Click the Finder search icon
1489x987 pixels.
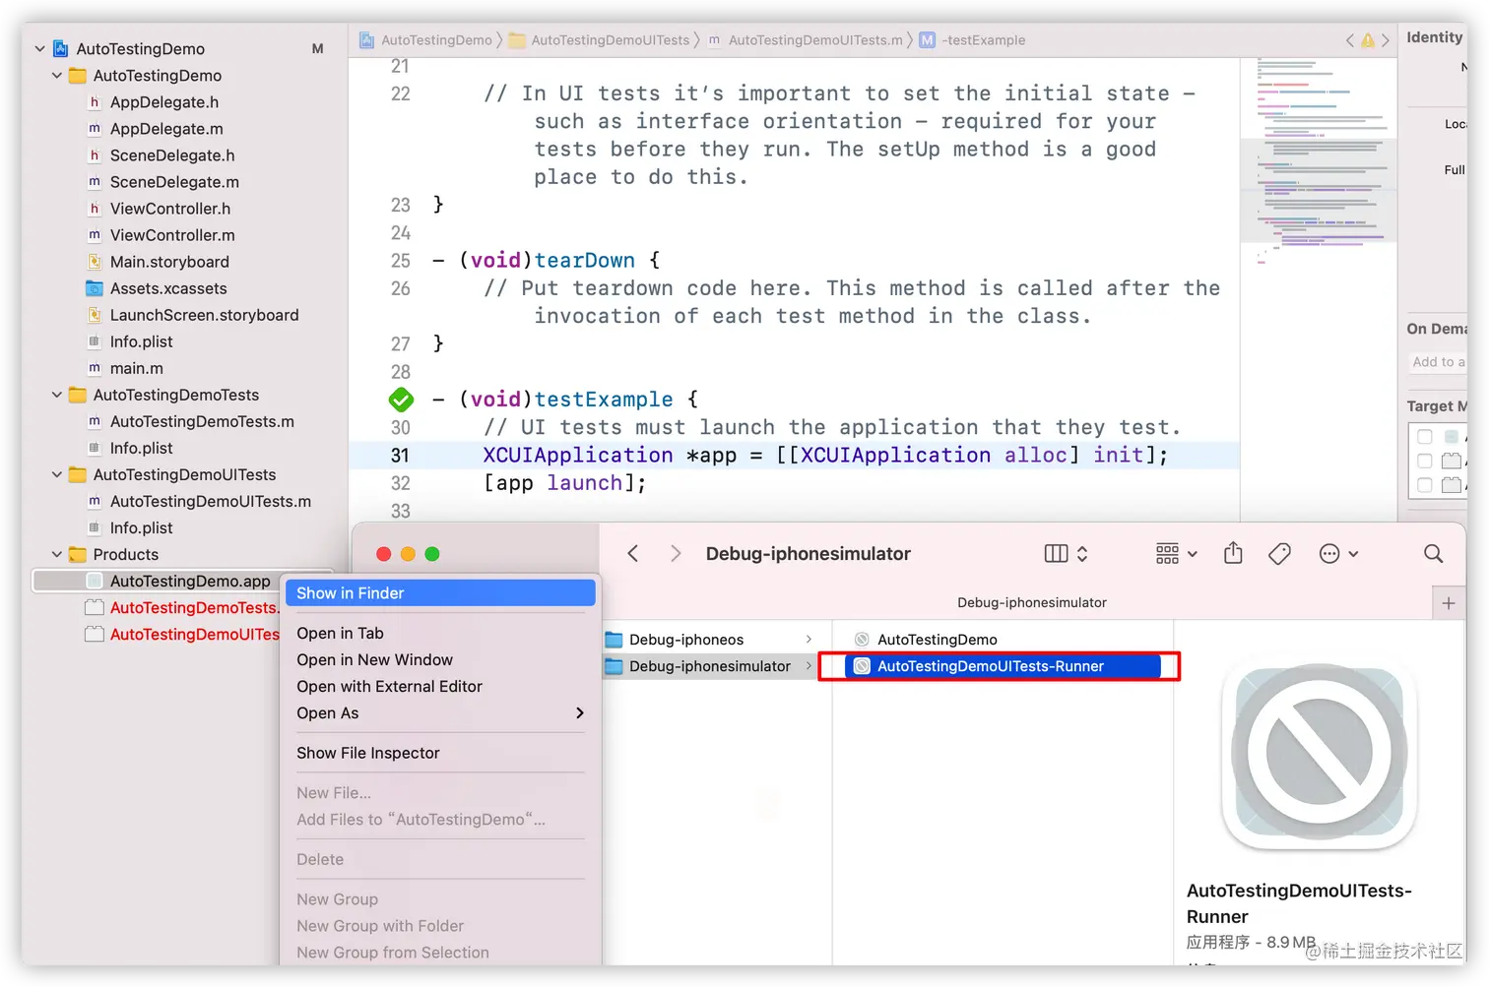tap(1433, 554)
